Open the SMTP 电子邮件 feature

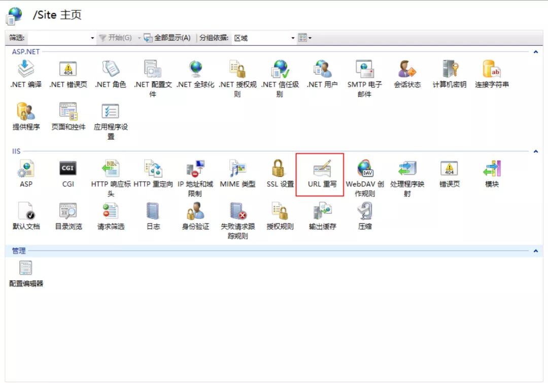[364, 78]
